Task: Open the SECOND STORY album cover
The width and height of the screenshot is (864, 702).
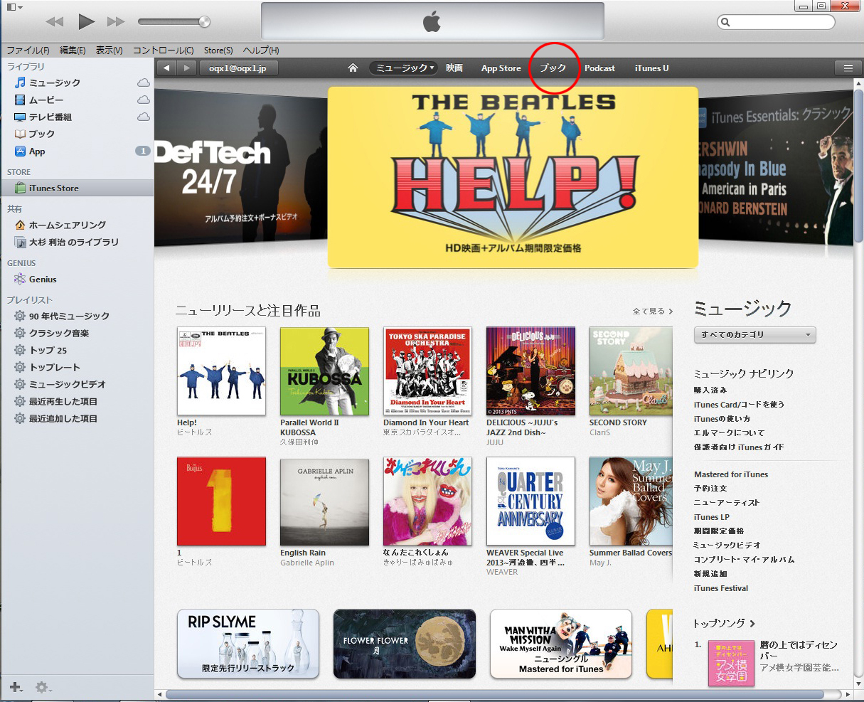Action: [631, 371]
